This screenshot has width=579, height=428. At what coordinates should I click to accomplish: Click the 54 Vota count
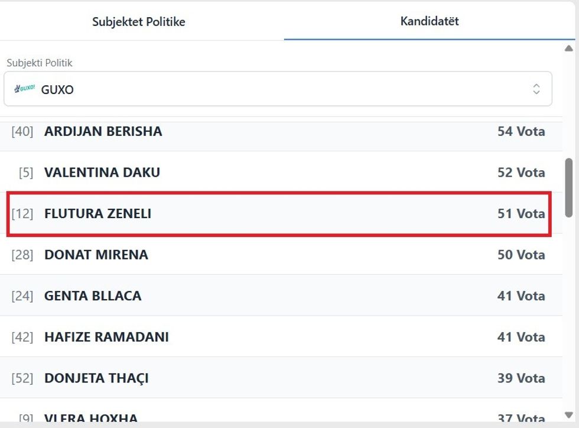tap(521, 131)
